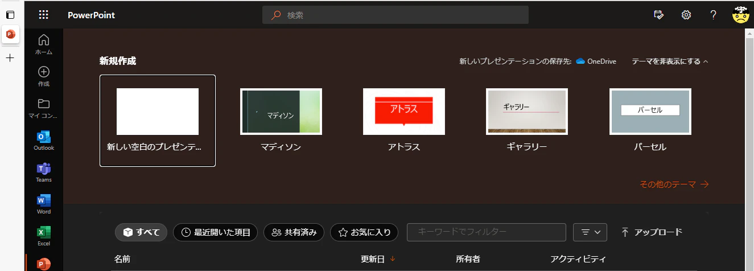
Task: Click PowerPoint icon at sidebar bottom
Action: point(44,264)
